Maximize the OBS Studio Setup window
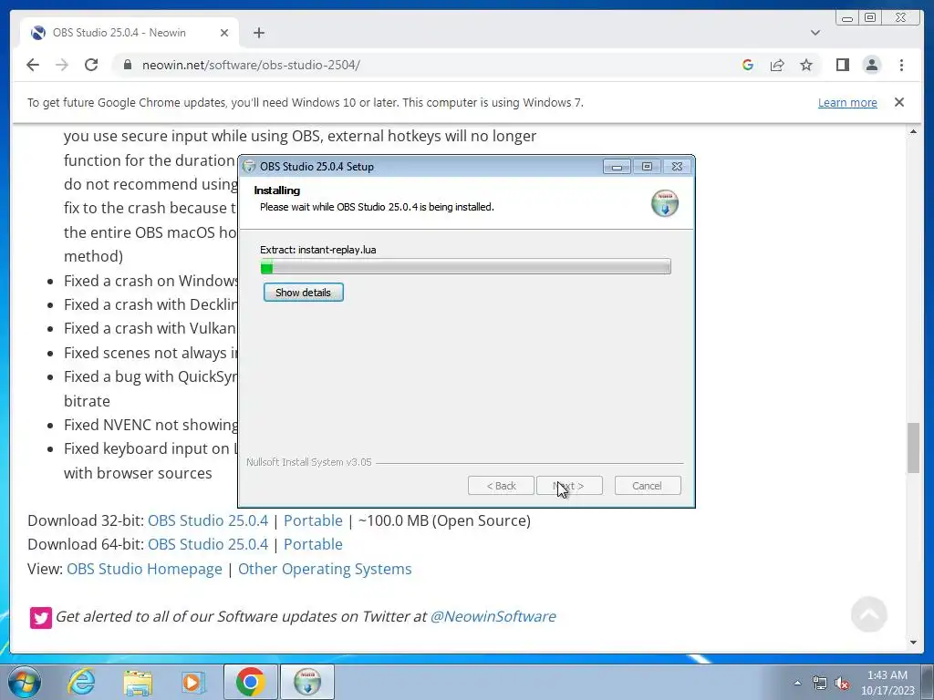934x700 pixels. tap(647, 167)
